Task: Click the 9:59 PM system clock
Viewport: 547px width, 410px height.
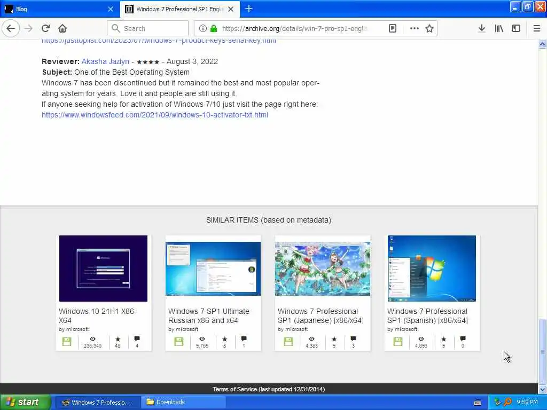Action: click(x=527, y=403)
